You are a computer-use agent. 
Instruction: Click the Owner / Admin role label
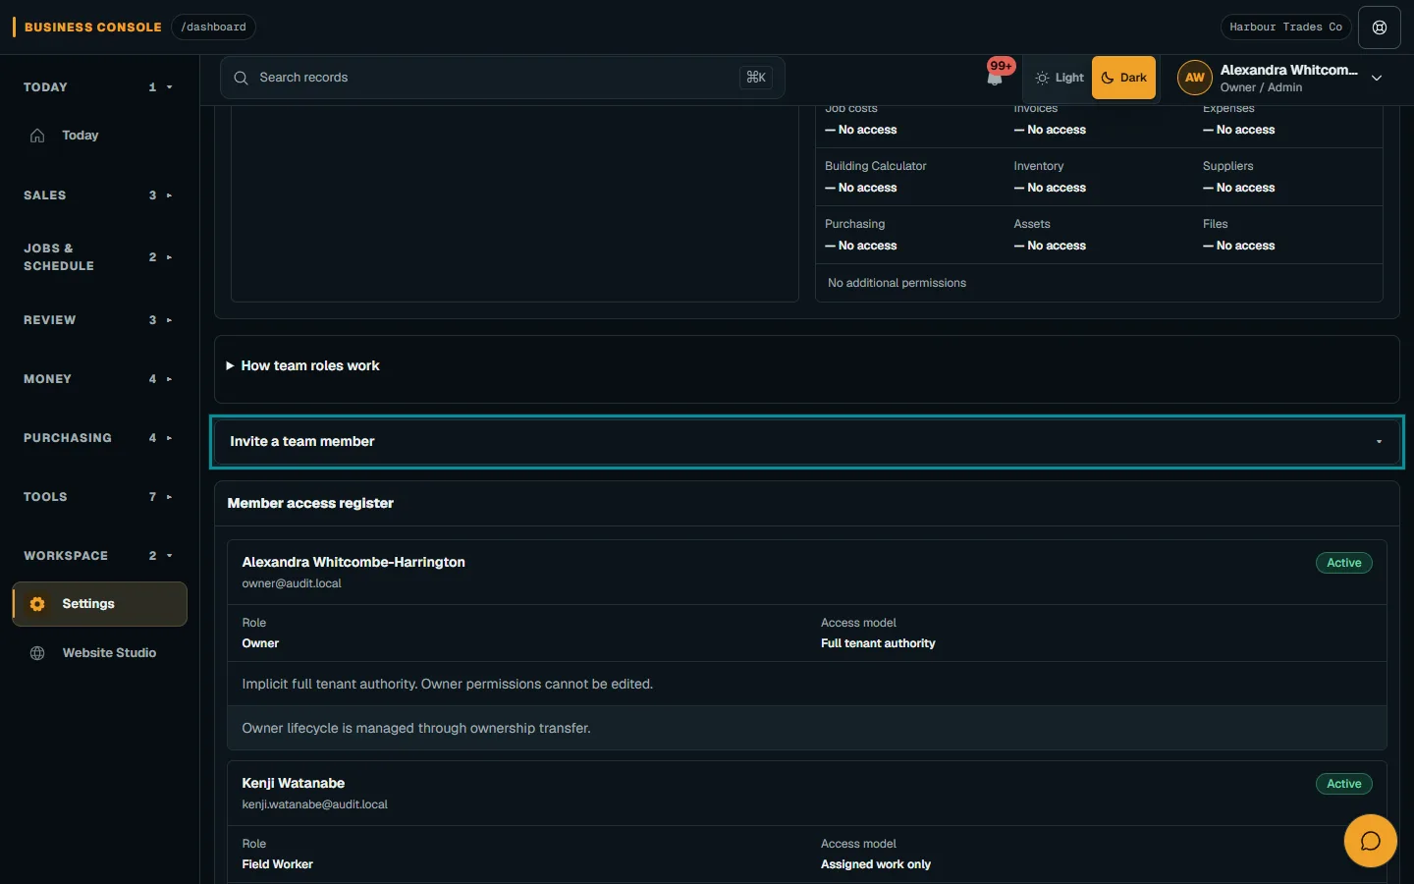tap(1261, 87)
